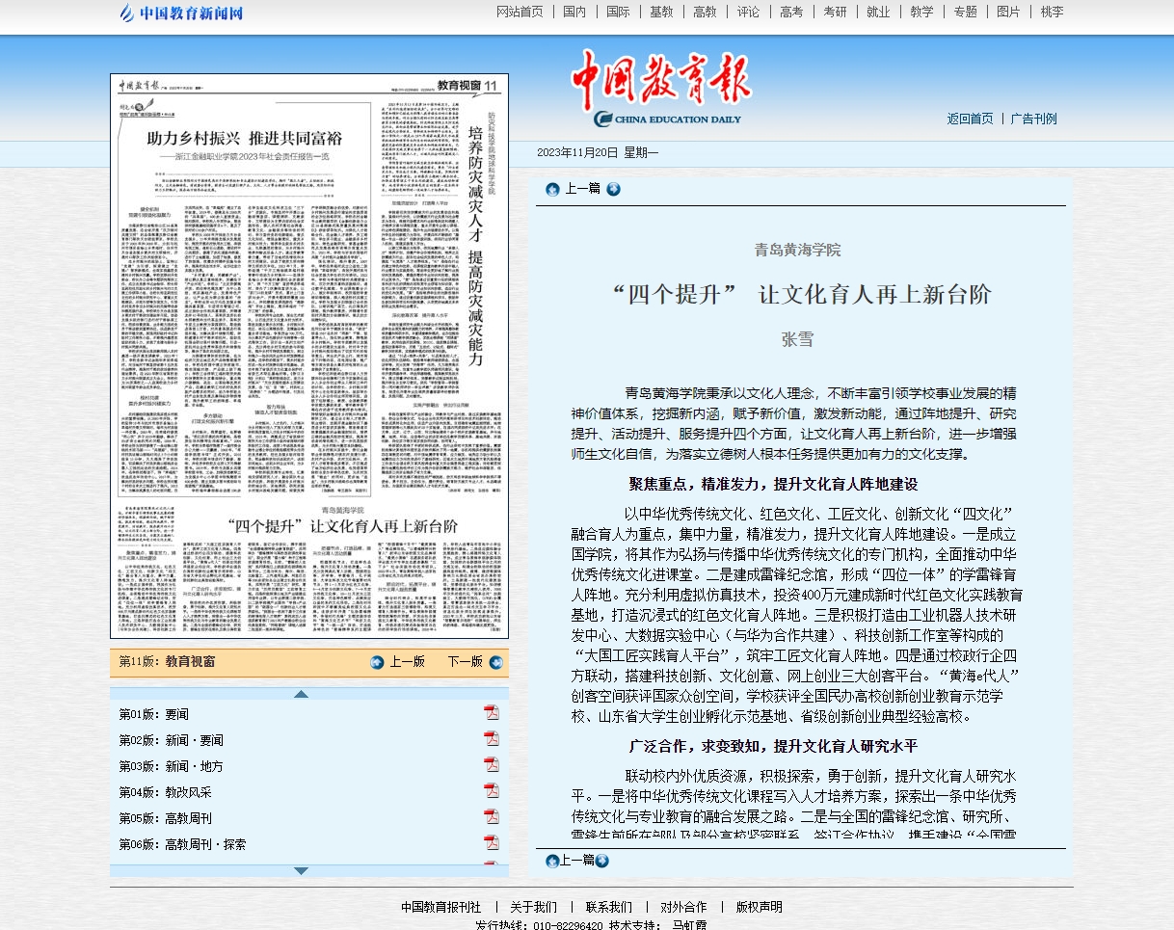Screen dimensions: 1174x930
Task: Open the 高教 navigation menu item
Action: (x=705, y=12)
